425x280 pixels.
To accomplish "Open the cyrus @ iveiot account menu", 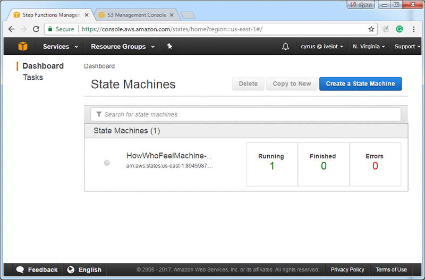I will [x=322, y=47].
